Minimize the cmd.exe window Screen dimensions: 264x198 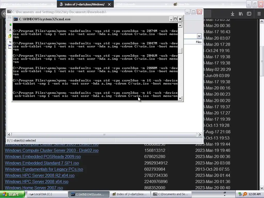tap(171, 19)
